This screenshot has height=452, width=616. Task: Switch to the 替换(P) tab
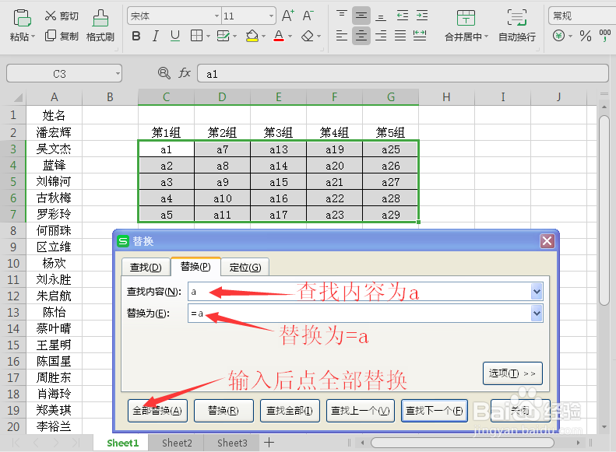(x=195, y=267)
